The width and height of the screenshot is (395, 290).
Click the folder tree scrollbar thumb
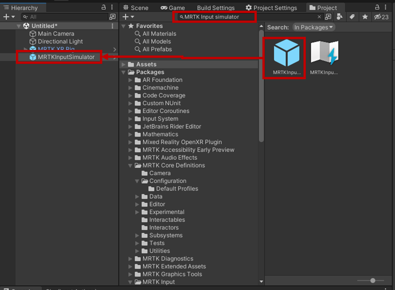click(261, 86)
